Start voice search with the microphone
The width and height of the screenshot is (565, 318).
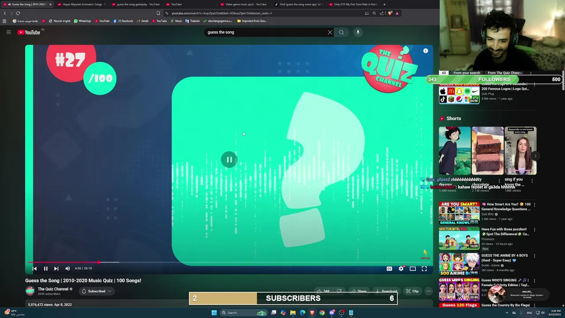coord(358,32)
